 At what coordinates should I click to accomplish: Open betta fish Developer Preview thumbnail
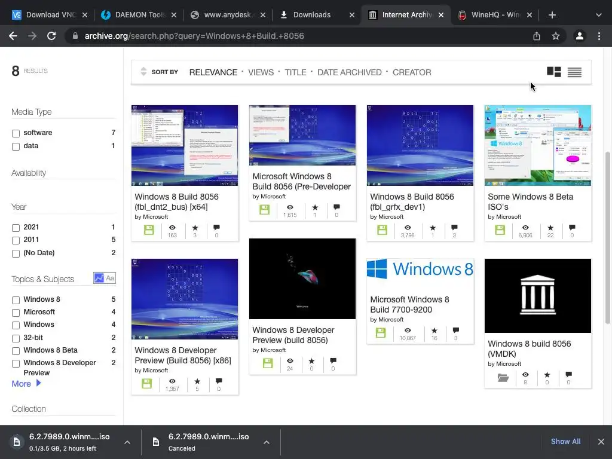click(x=302, y=279)
